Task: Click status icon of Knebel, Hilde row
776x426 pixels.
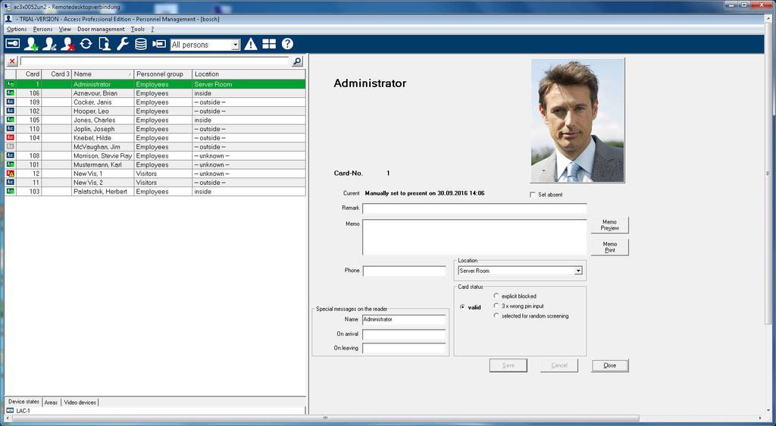Action: [10, 137]
